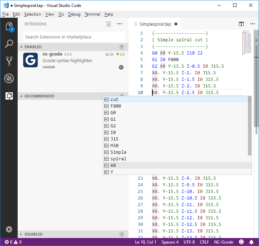The image size is (259, 246).
Task: Go to line via Ln 10, Col 1
Action: [145, 242]
